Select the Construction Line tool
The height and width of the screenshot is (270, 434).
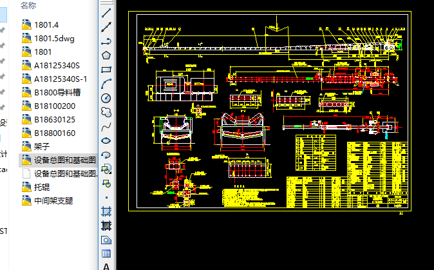(106, 27)
